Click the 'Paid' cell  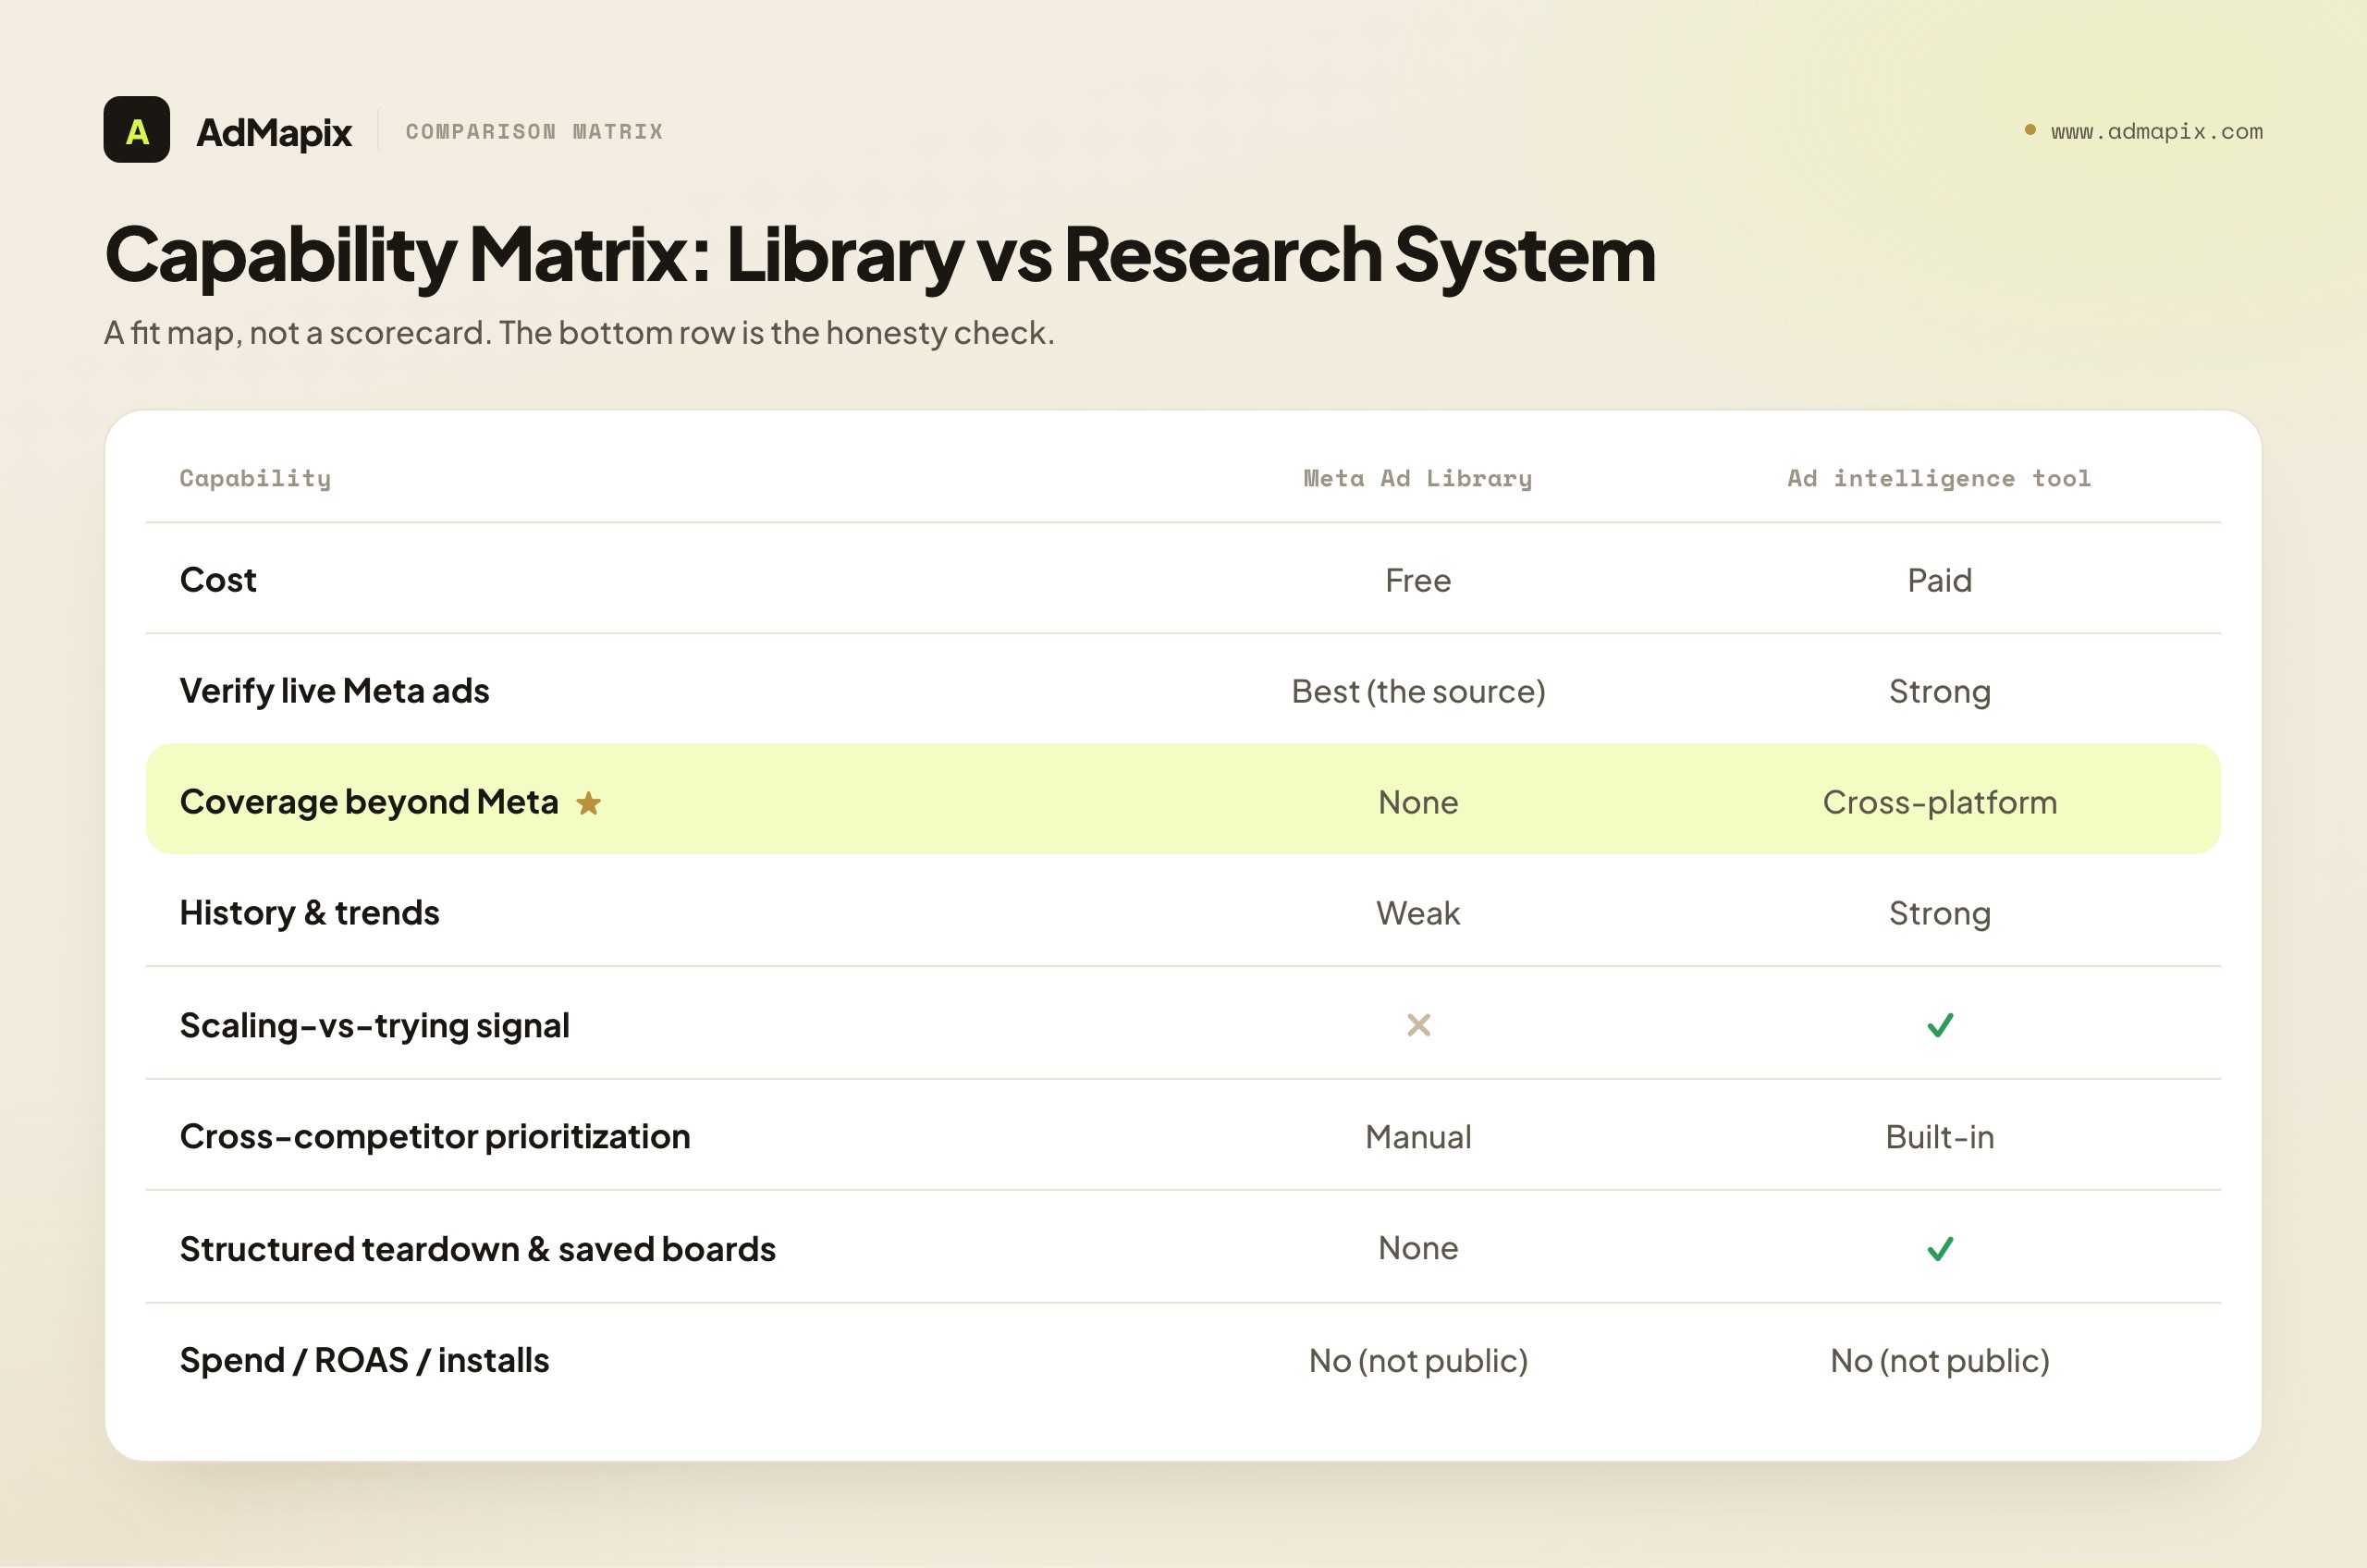point(1940,581)
